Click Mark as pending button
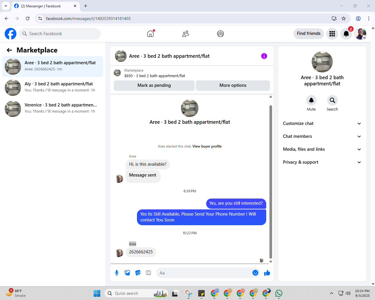This screenshot has height=300, width=375. click(x=154, y=85)
